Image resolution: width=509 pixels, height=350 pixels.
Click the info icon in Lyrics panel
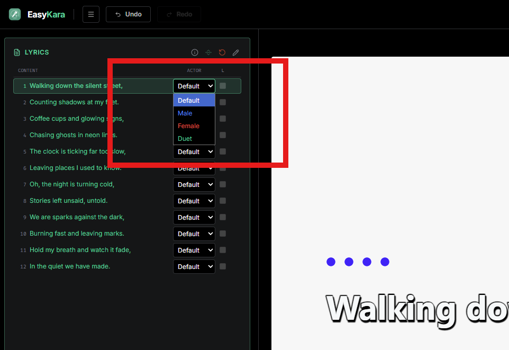(x=194, y=52)
